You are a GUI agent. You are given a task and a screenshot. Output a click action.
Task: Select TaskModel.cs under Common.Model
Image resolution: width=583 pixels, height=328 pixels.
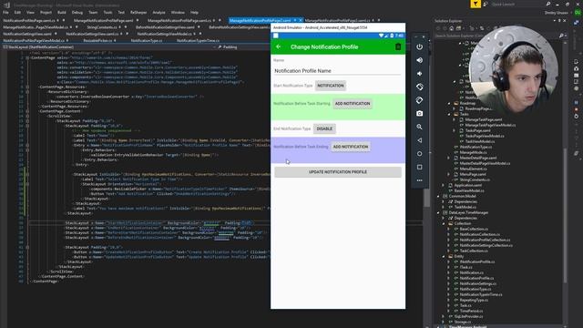(x=465, y=207)
